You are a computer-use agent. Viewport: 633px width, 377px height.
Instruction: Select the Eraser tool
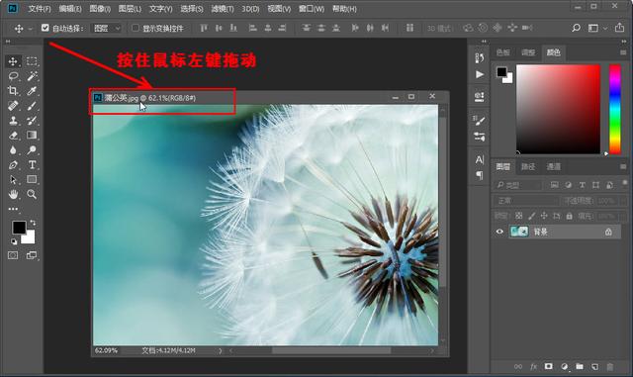[x=13, y=135]
